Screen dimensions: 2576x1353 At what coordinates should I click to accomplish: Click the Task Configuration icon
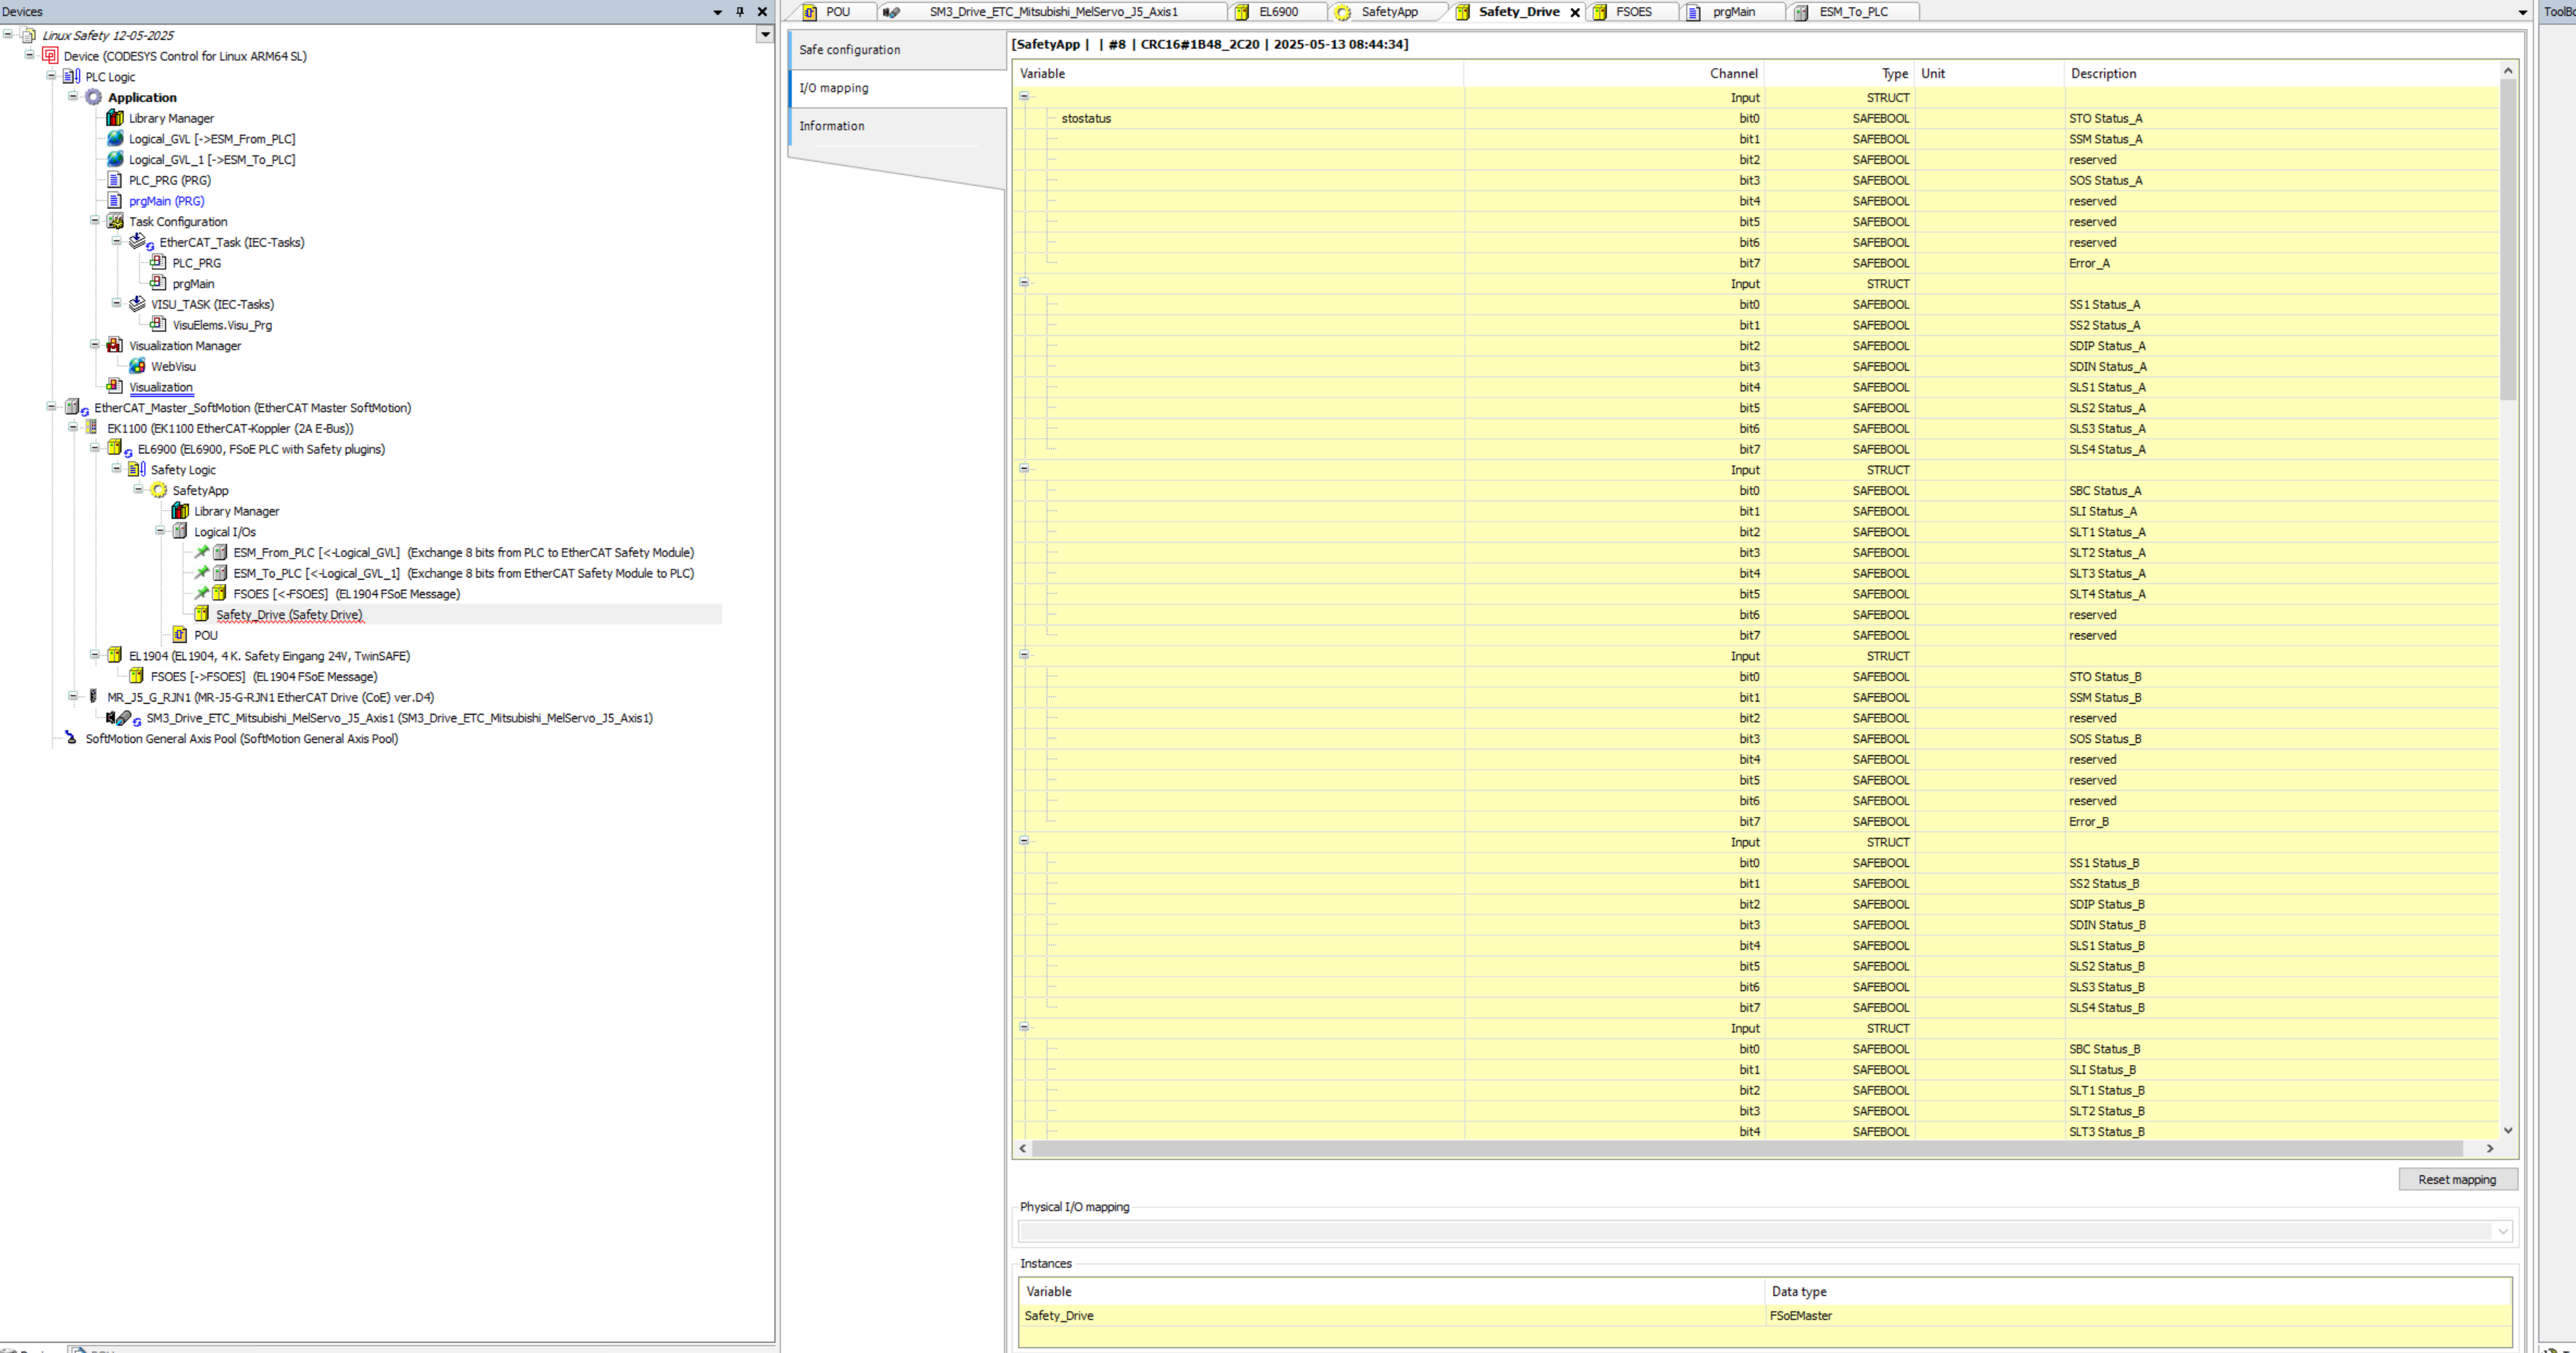pyautogui.click(x=115, y=221)
